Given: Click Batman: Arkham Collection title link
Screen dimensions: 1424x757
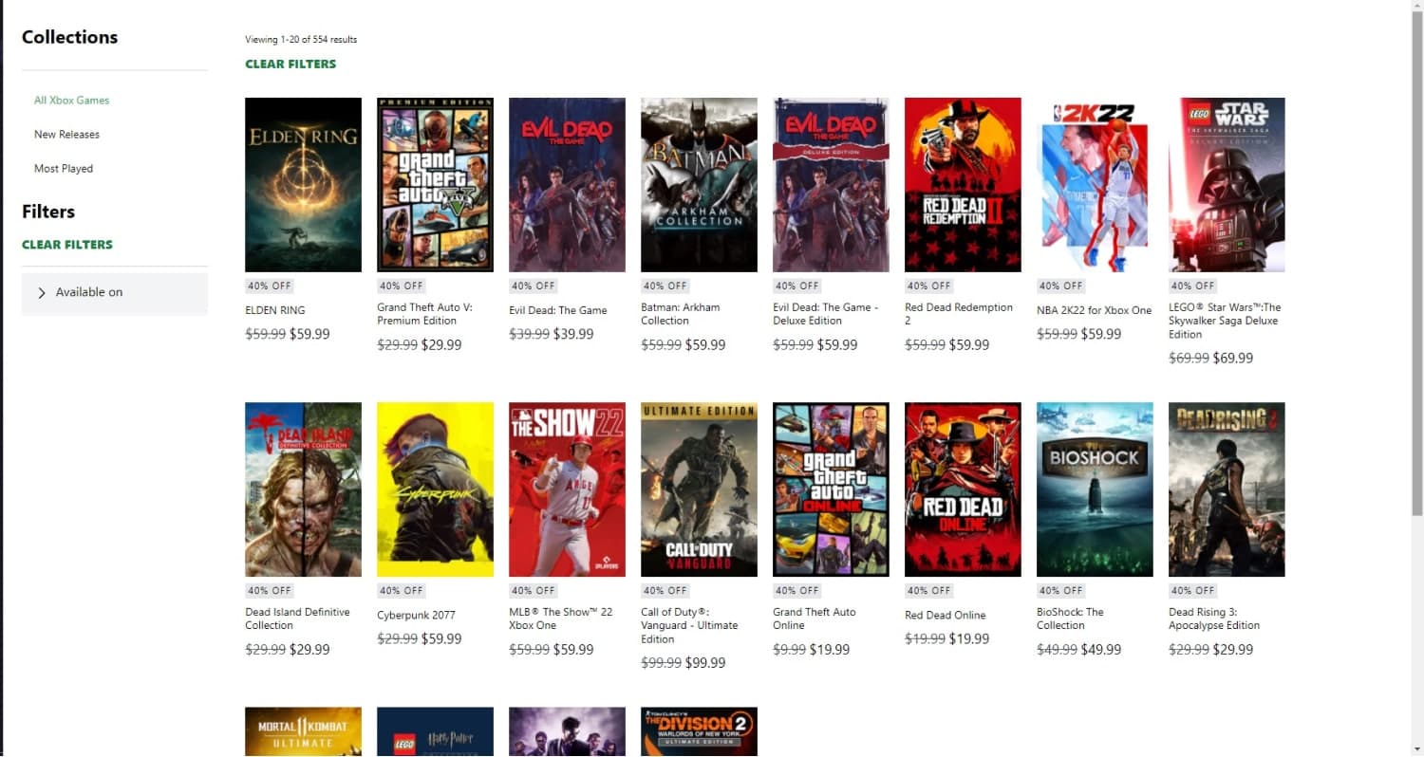Looking at the screenshot, I should (681, 314).
